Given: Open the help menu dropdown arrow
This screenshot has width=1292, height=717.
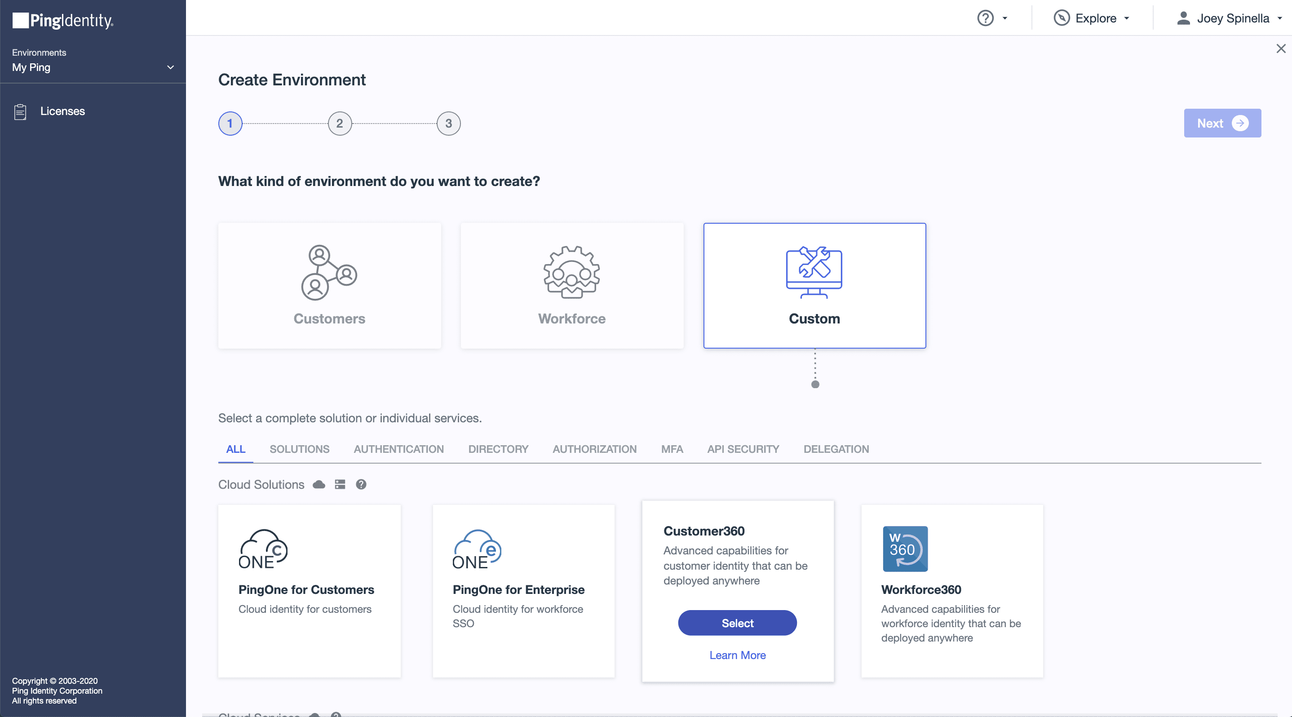Looking at the screenshot, I should (1004, 18).
